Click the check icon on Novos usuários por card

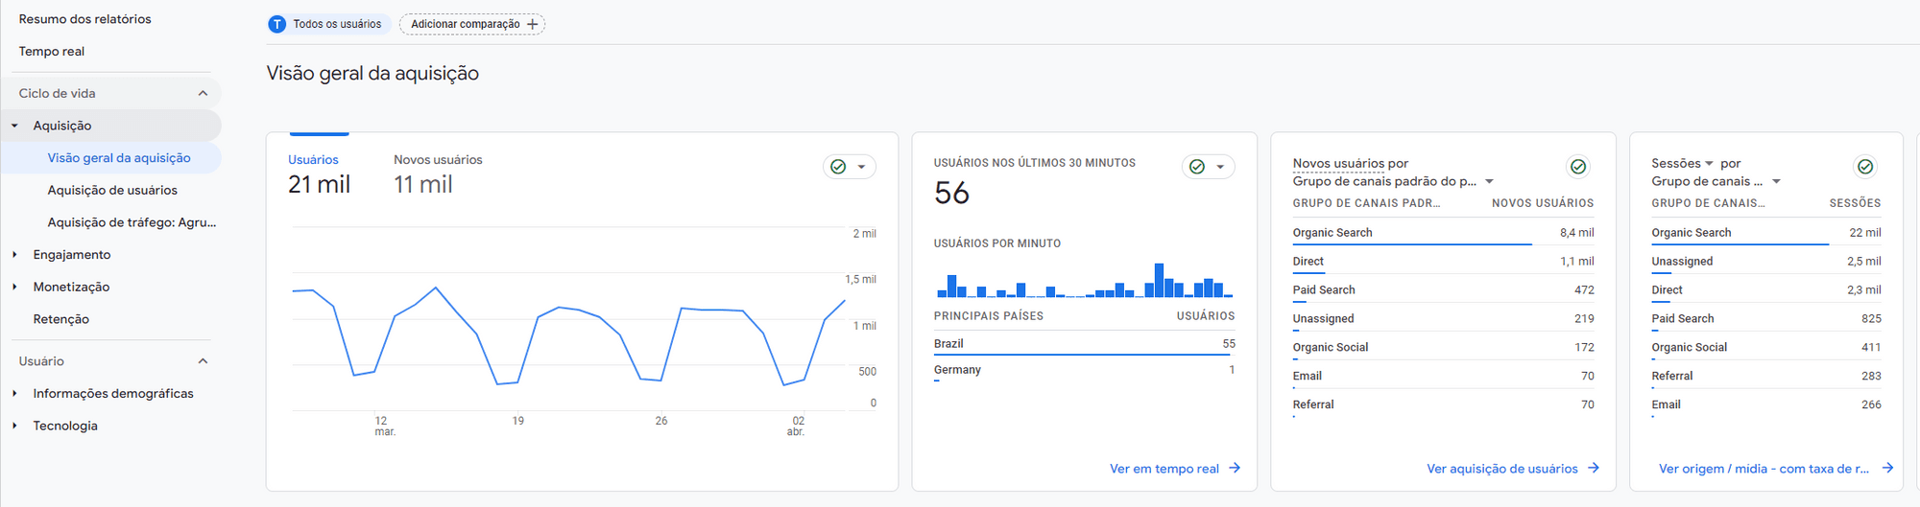(x=1577, y=167)
